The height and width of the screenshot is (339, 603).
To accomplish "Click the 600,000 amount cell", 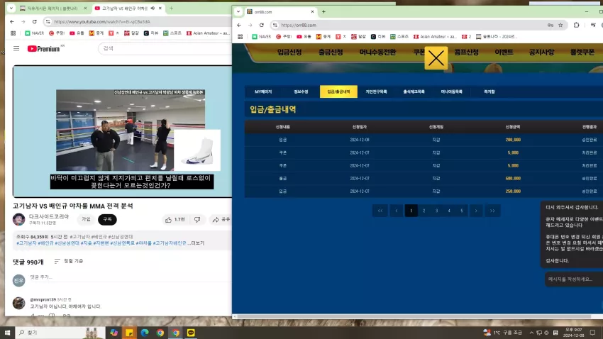I will pos(513,178).
